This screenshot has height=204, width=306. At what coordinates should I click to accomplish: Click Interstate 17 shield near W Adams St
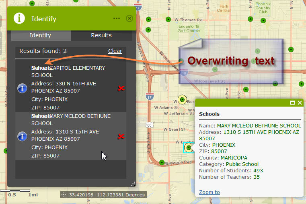[150, 97]
